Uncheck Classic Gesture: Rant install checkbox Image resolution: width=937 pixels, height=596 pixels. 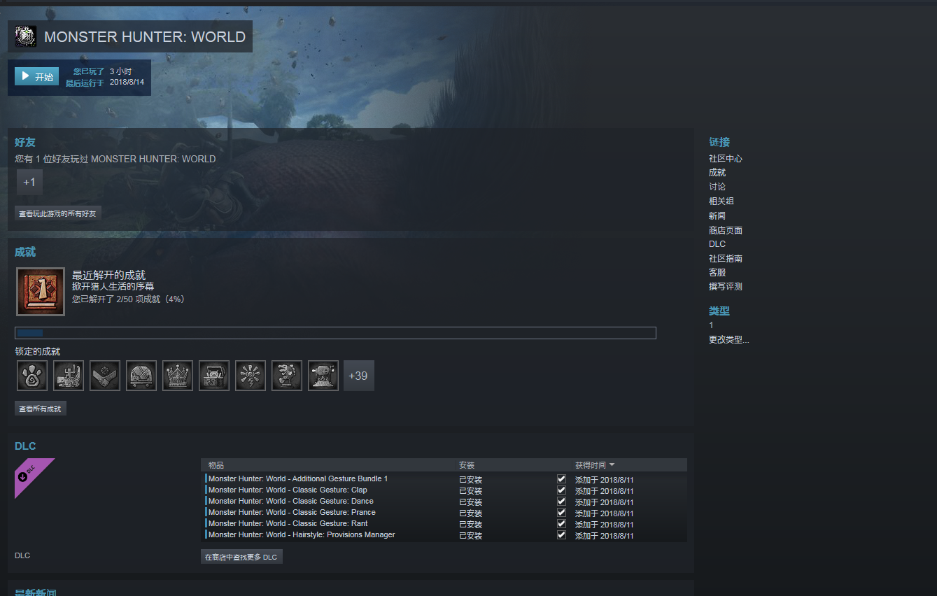561,524
